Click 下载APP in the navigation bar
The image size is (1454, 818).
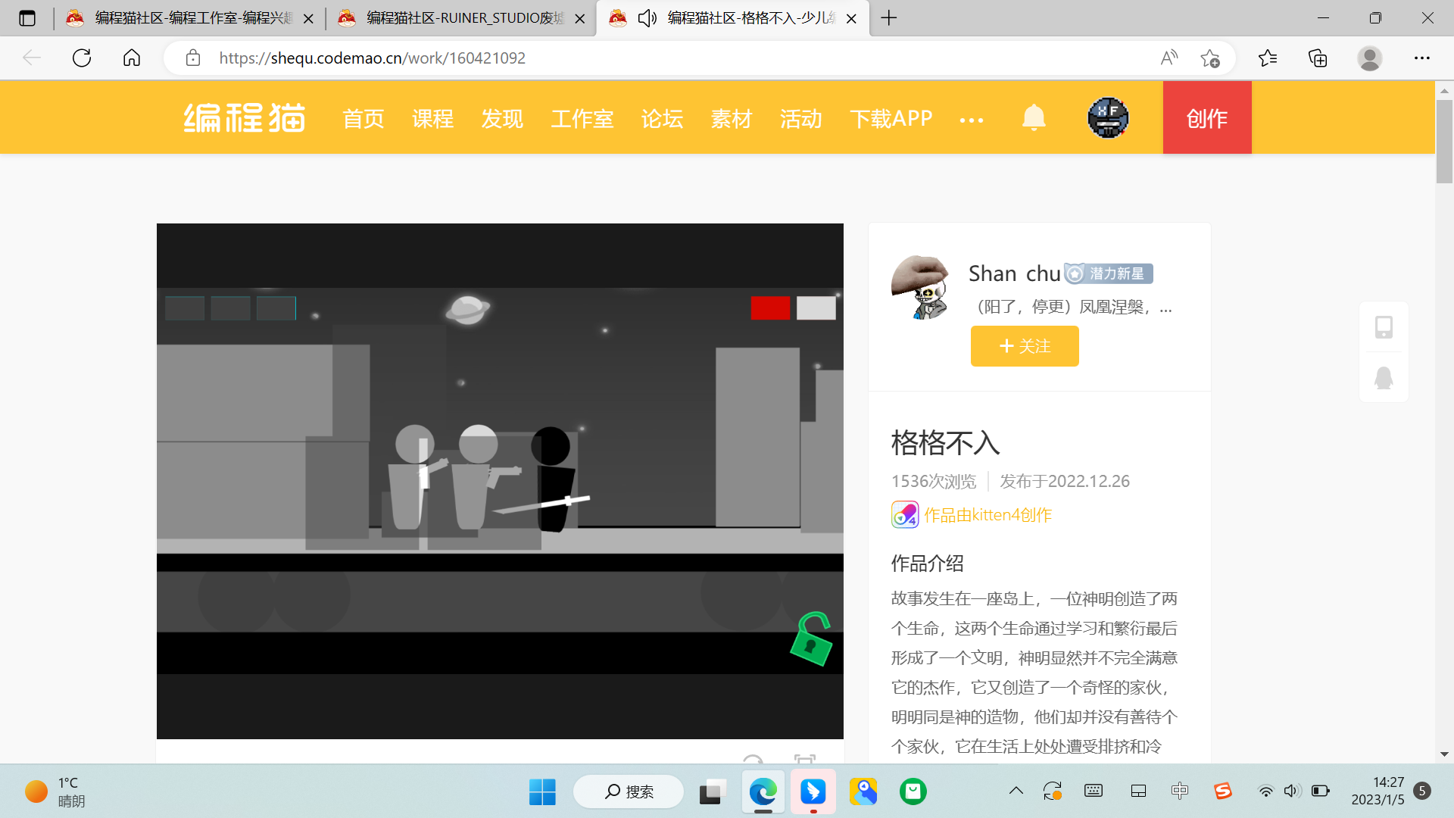(891, 118)
